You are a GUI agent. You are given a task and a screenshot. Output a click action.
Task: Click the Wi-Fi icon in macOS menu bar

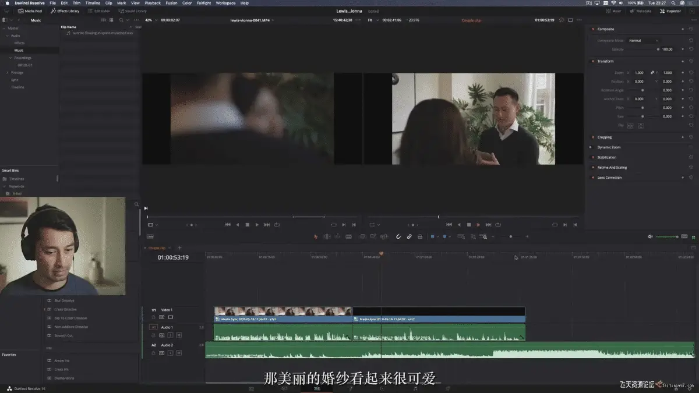click(x=613, y=3)
